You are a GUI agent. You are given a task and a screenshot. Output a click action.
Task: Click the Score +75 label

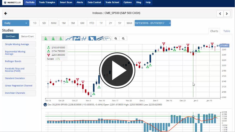point(53,59)
